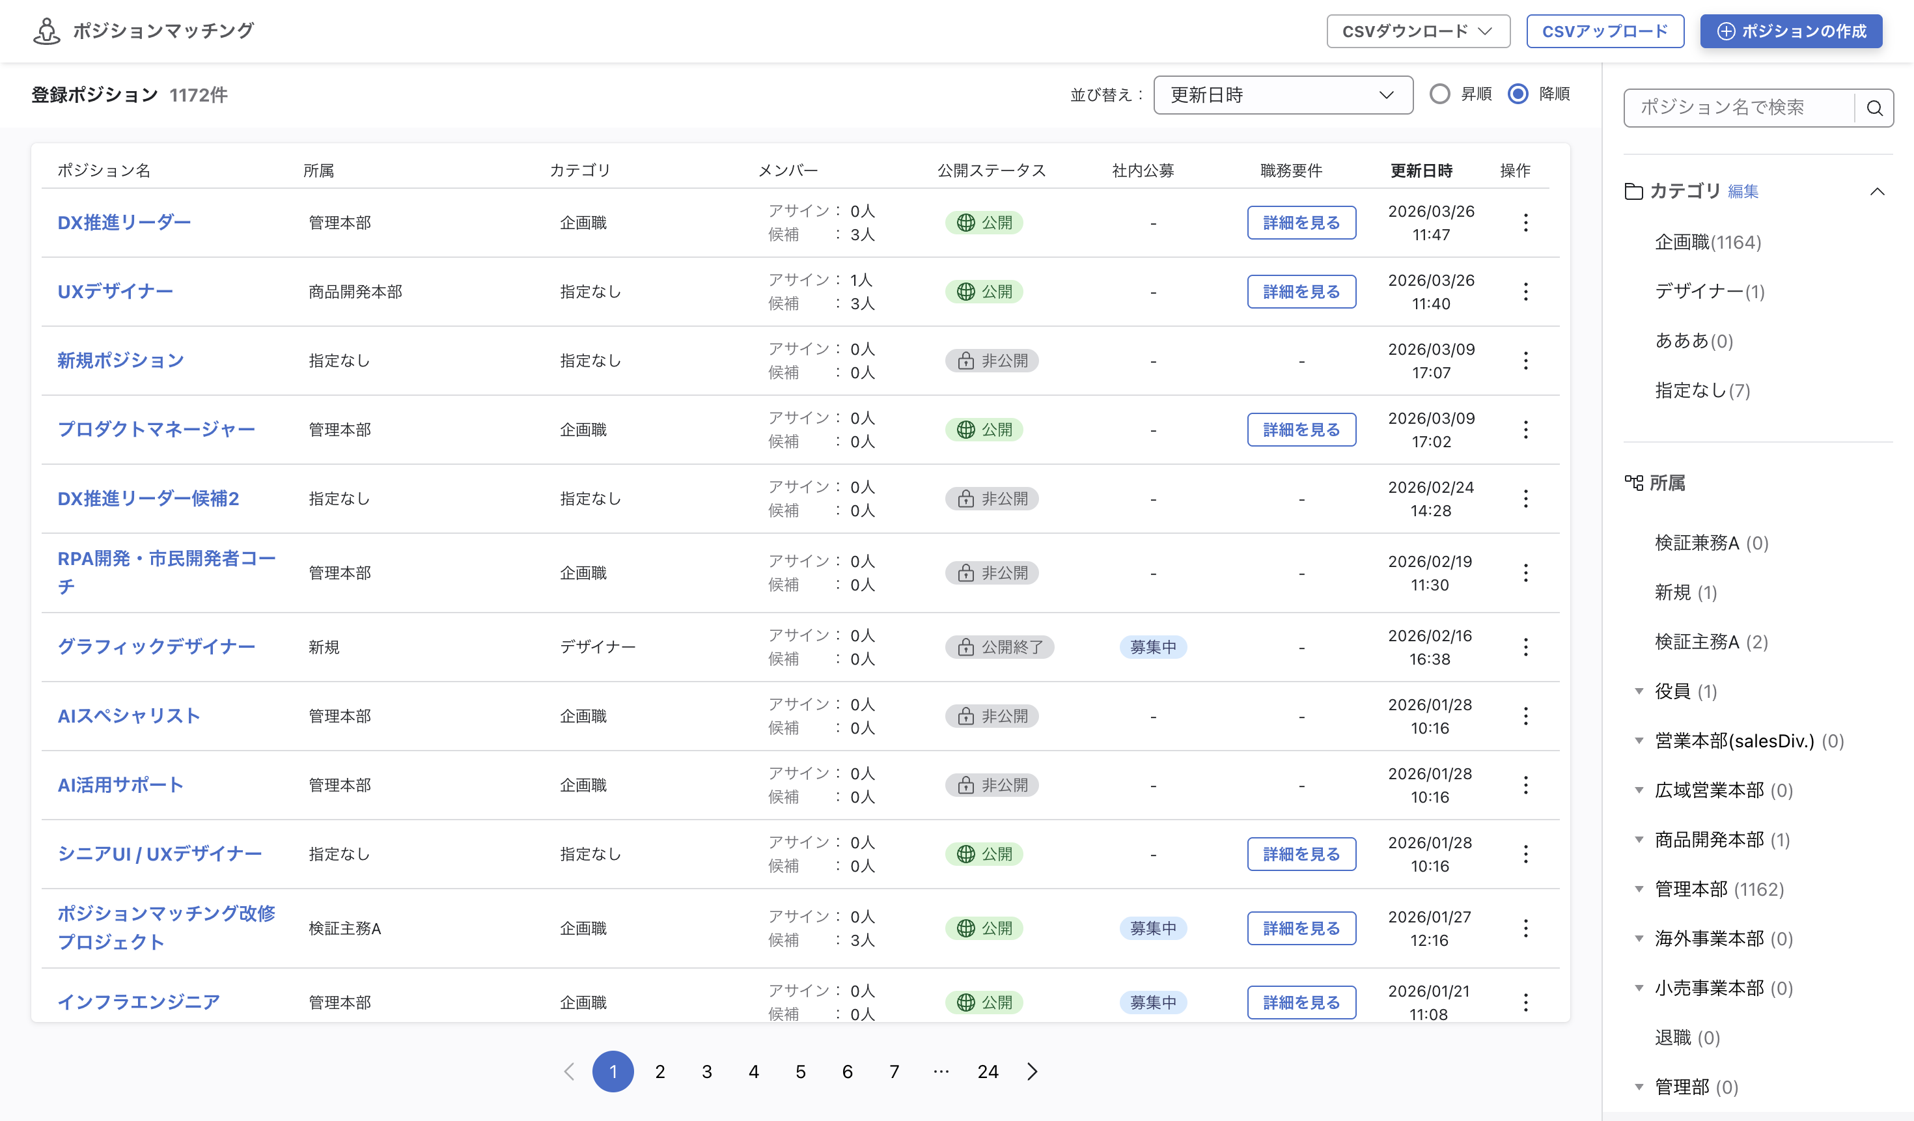Filter by 企画職 category
Viewport: 1914px width, 1121px height.
point(1708,242)
